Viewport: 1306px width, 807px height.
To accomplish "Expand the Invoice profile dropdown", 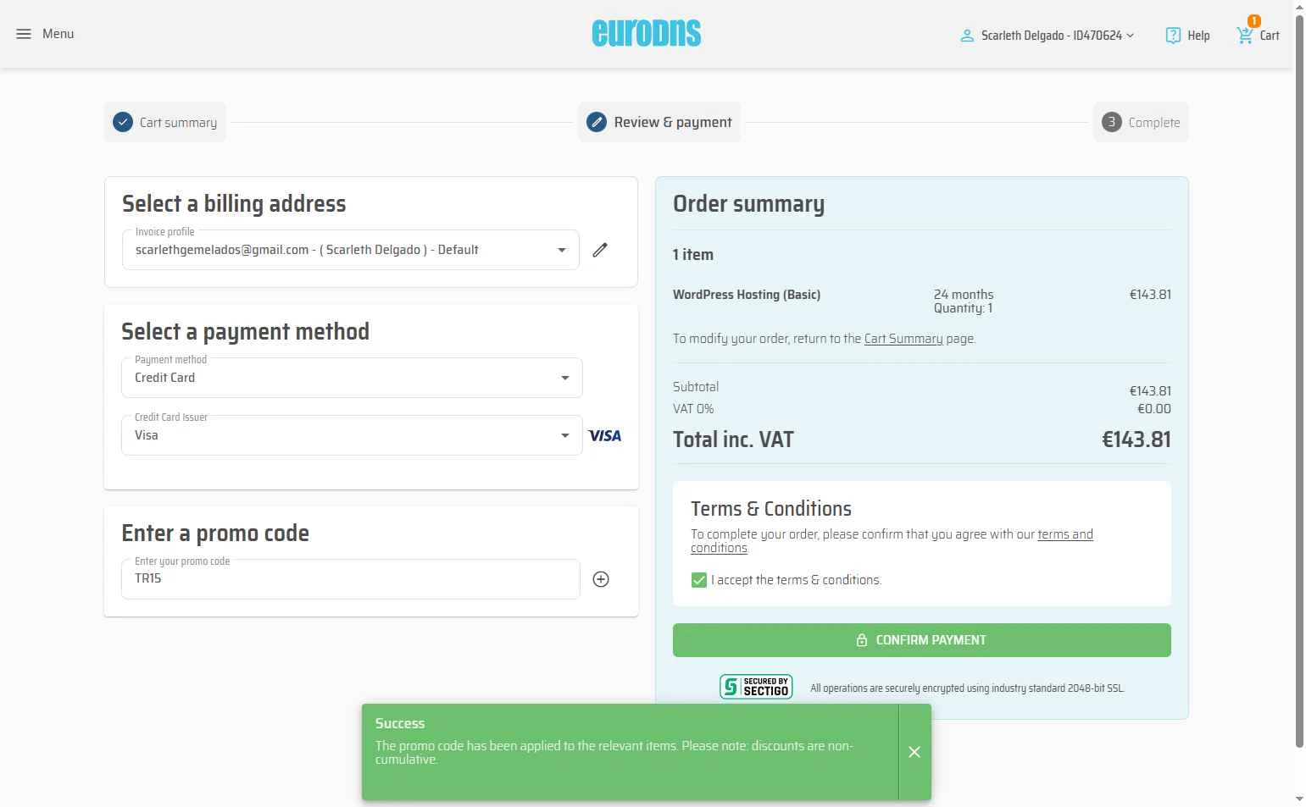I will (351, 250).
